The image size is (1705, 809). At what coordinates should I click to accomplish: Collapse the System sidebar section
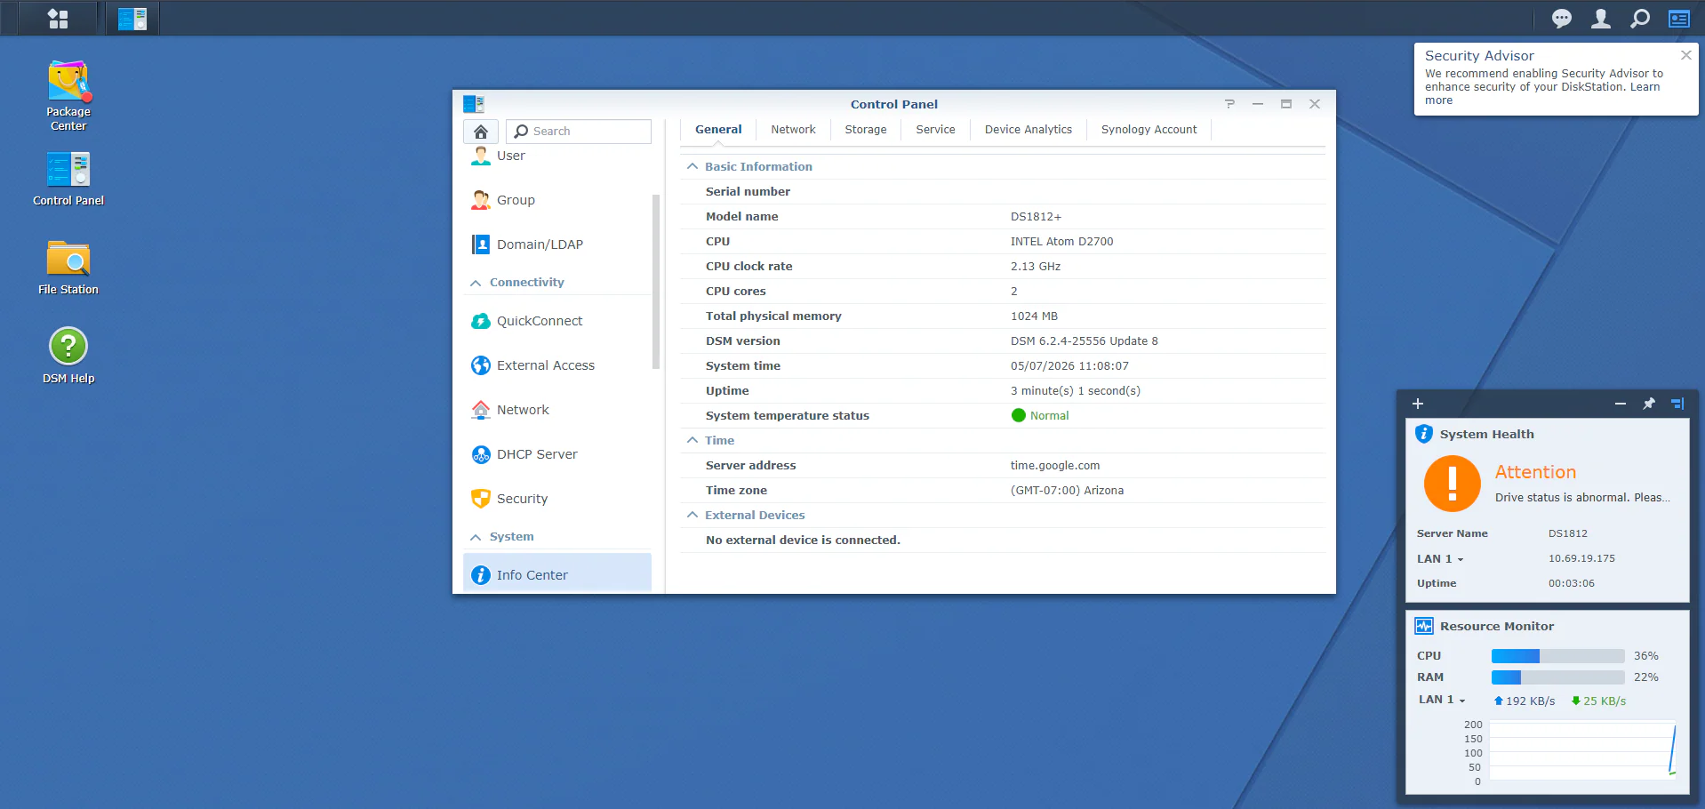(x=476, y=537)
